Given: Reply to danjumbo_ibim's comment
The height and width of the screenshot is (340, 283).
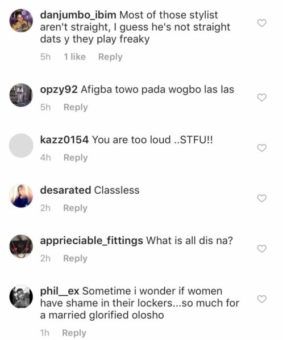Looking at the screenshot, I should coord(110,57).
